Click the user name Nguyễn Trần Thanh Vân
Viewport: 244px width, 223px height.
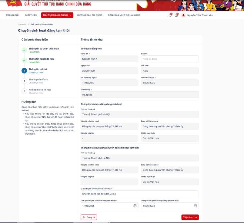[200, 15]
